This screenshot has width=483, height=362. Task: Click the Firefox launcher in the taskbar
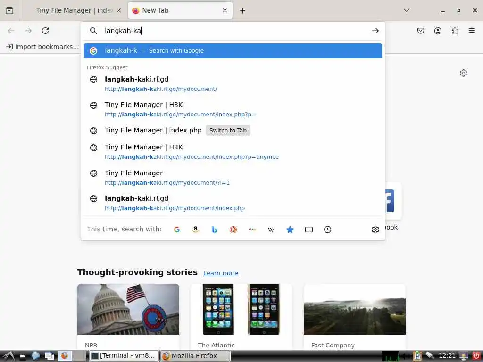64,356
